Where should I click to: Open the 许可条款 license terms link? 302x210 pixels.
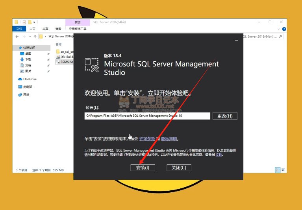click(x=146, y=139)
